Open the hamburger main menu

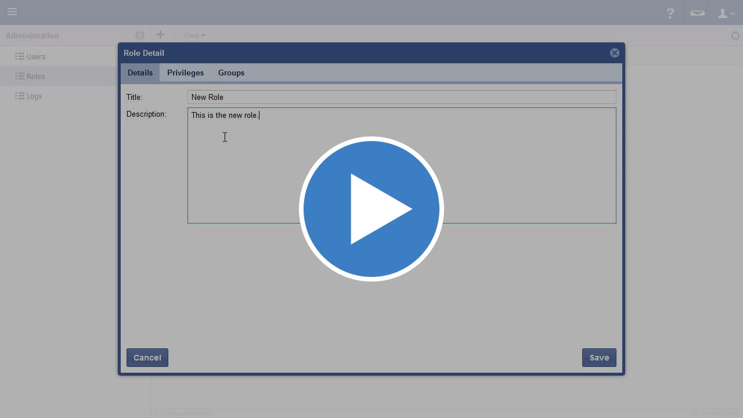tap(12, 12)
